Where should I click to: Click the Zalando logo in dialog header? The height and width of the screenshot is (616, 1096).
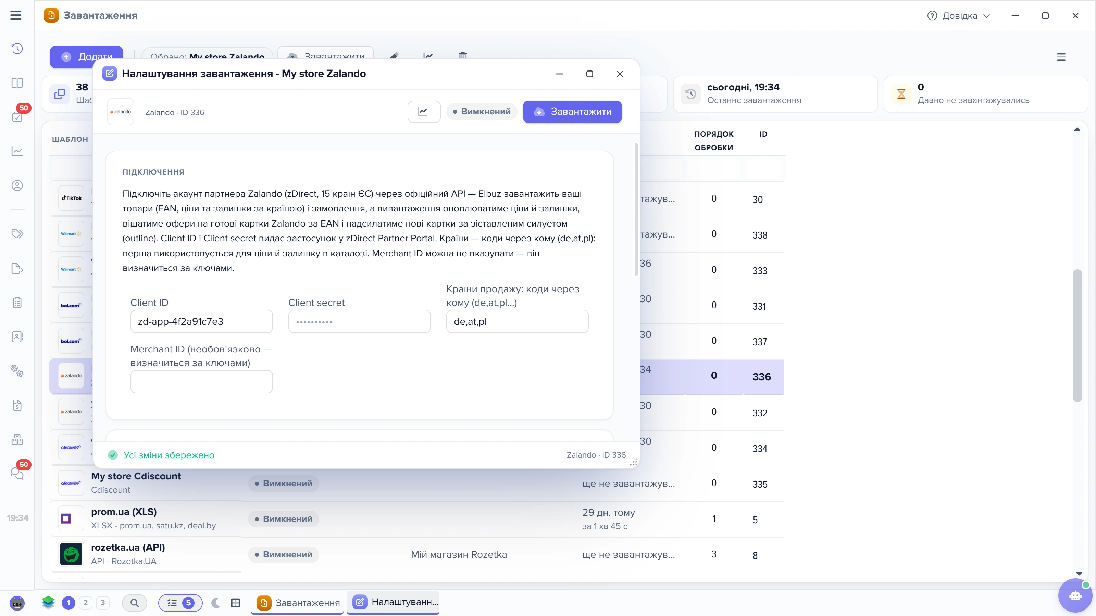tap(121, 112)
